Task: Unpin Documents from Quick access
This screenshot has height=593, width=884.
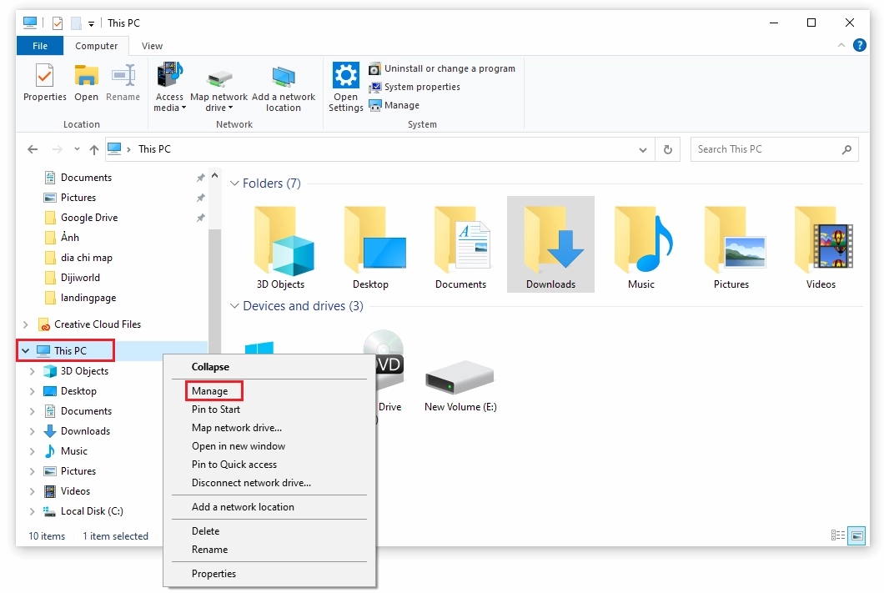Action: [x=200, y=177]
